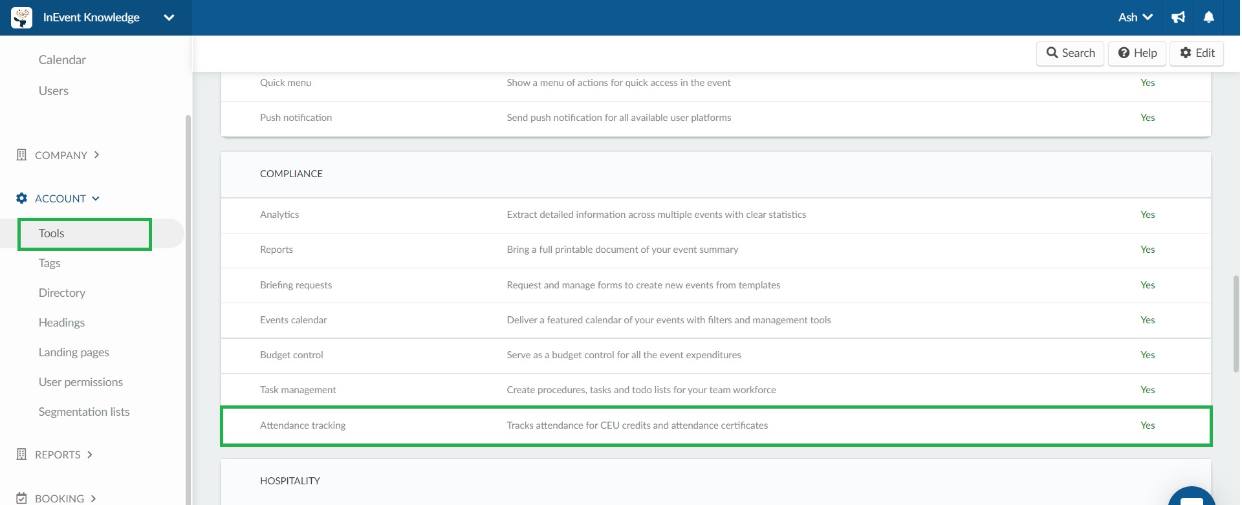
Task: Collapse the ACCOUNT section
Action: point(67,199)
